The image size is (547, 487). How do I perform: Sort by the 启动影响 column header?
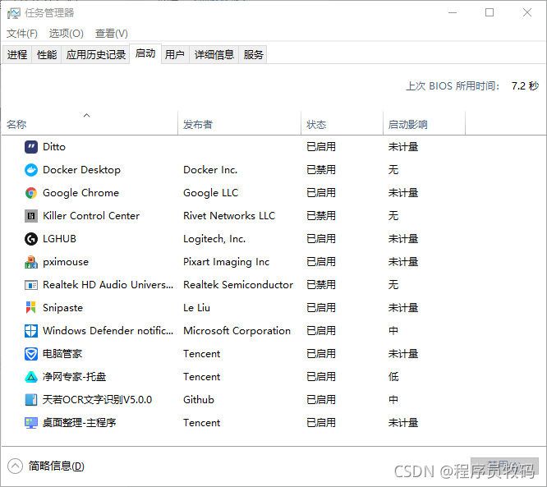coord(425,123)
